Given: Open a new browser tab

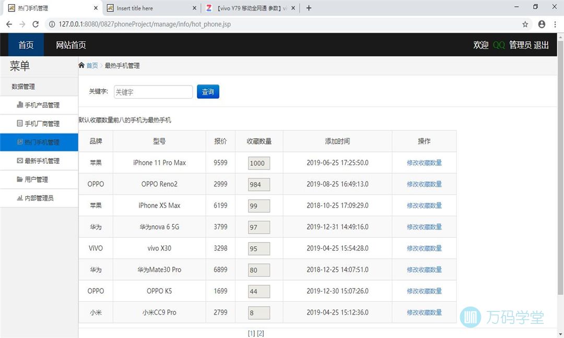Looking at the screenshot, I should coord(309,8).
